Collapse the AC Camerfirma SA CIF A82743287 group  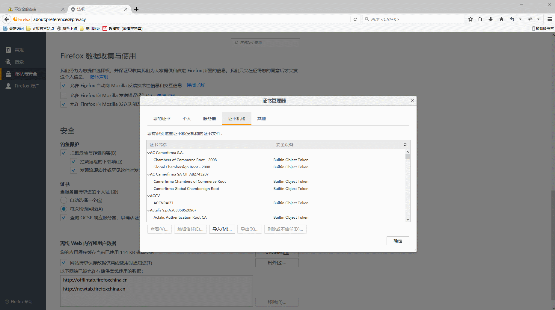pyautogui.click(x=148, y=174)
